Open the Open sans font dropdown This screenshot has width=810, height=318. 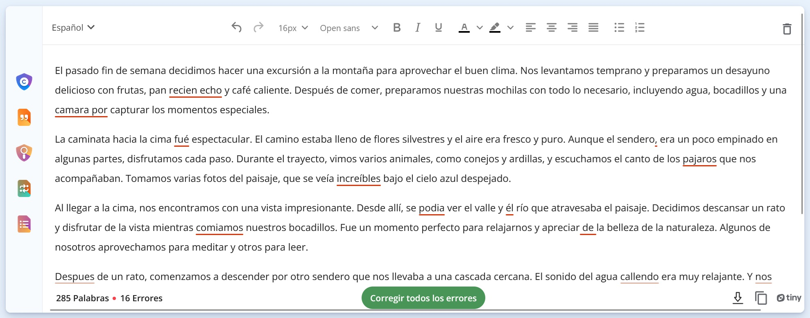coord(349,28)
